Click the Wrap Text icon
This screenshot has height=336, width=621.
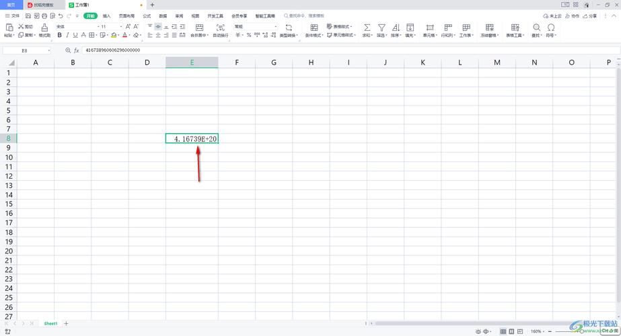[x=220, y=28]
